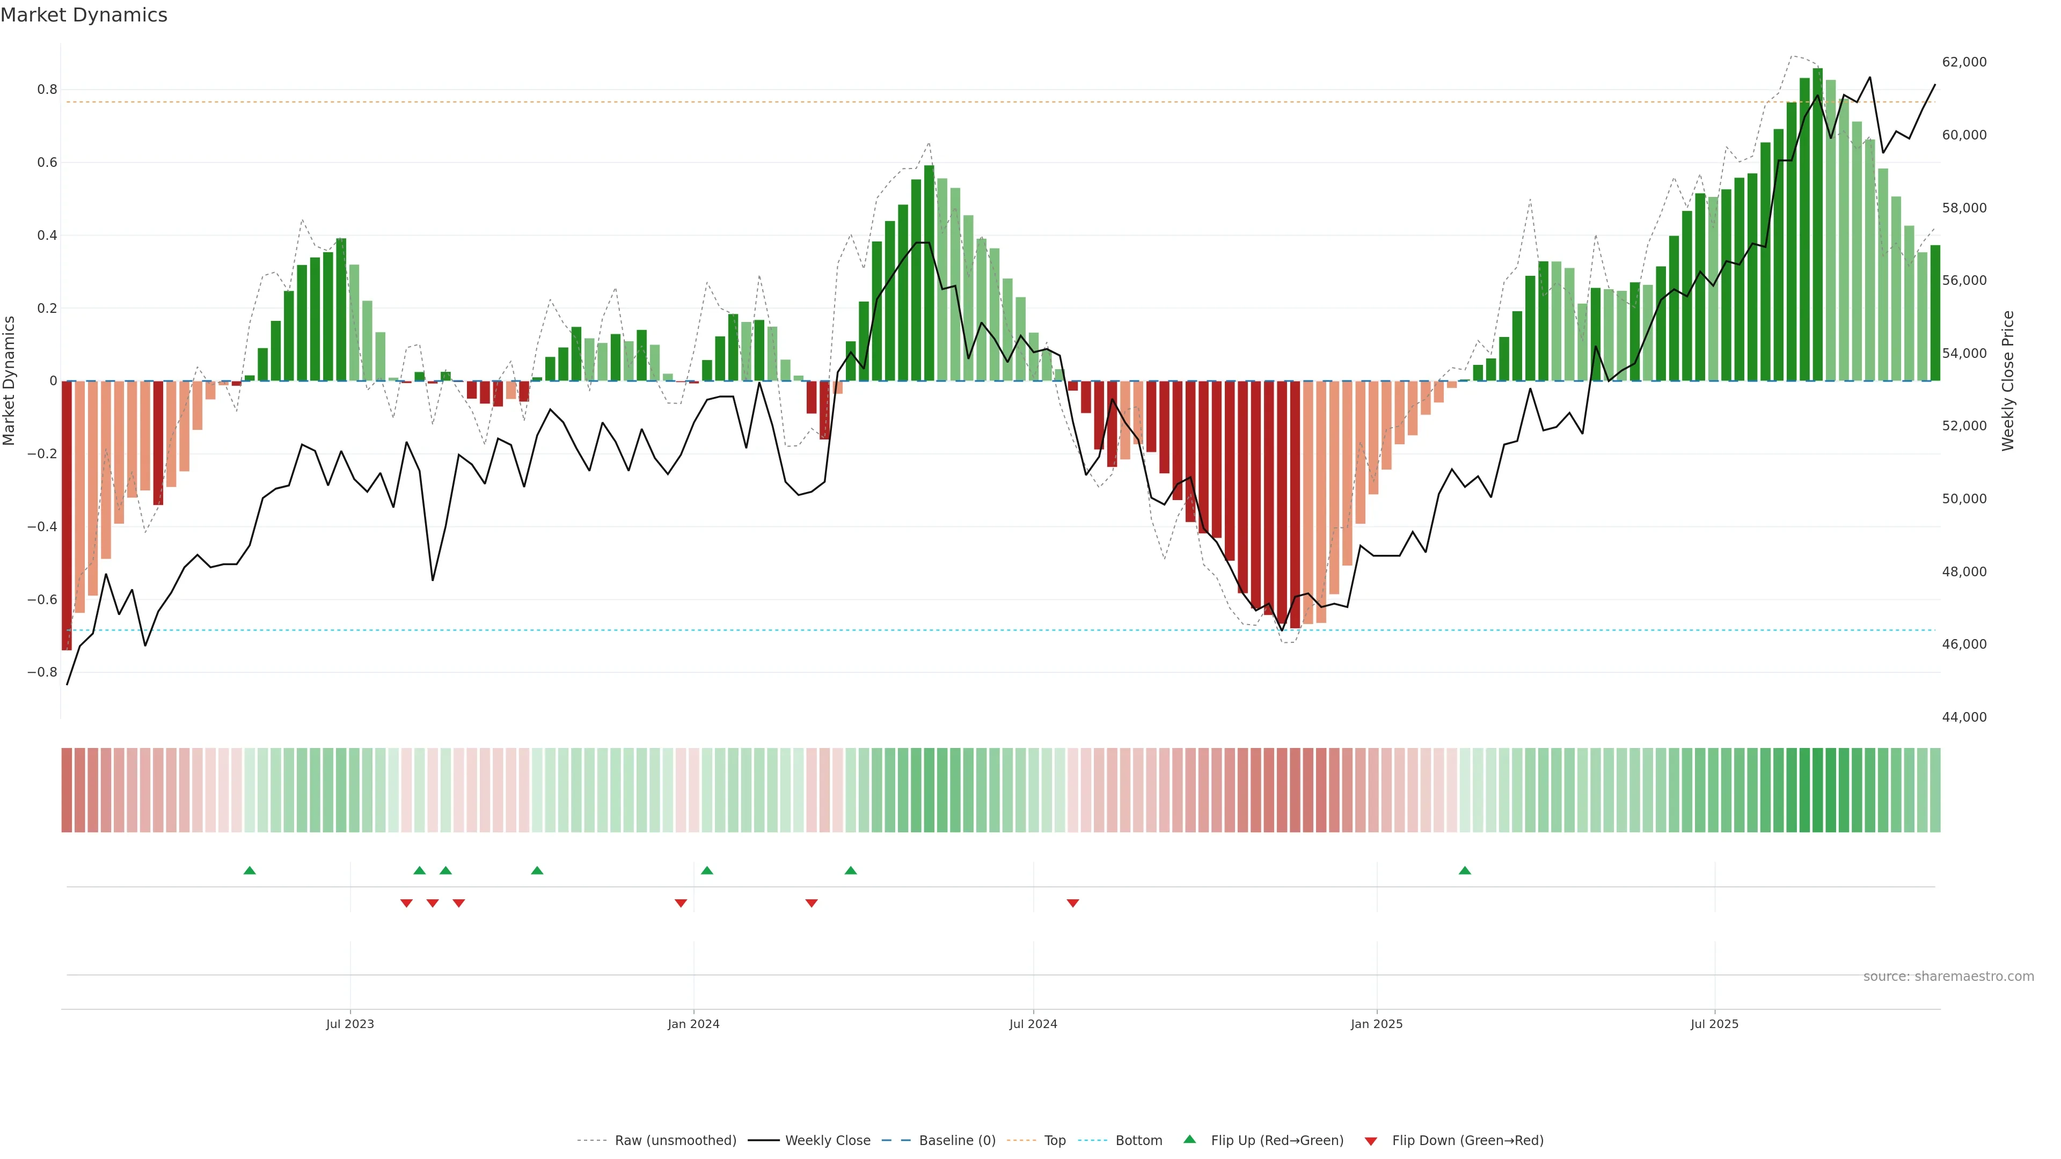The height and width of the screenshot is (1159, 2061).
Task: Click the leftmost red Flip Down triangle marker
Action: 406,903
